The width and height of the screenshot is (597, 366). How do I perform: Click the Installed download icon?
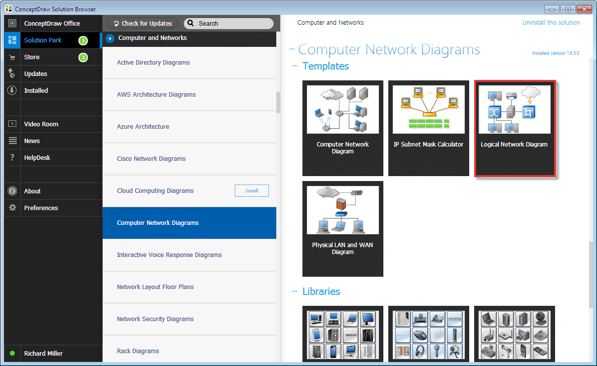[x=12, y=90]
